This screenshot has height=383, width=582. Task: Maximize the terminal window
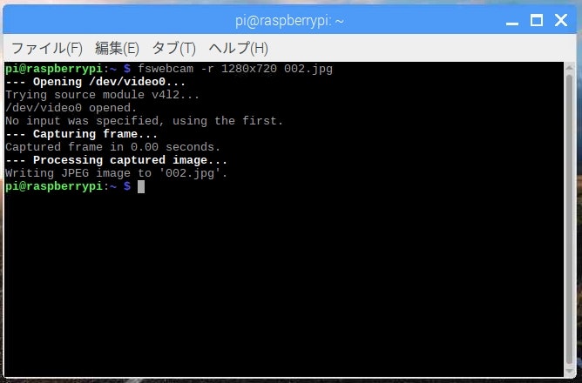pos(537,20)
